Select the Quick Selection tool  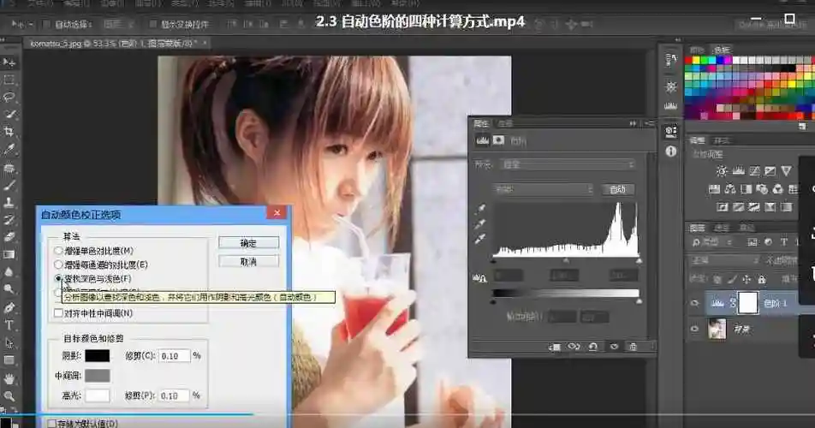(x=9, y=114)
